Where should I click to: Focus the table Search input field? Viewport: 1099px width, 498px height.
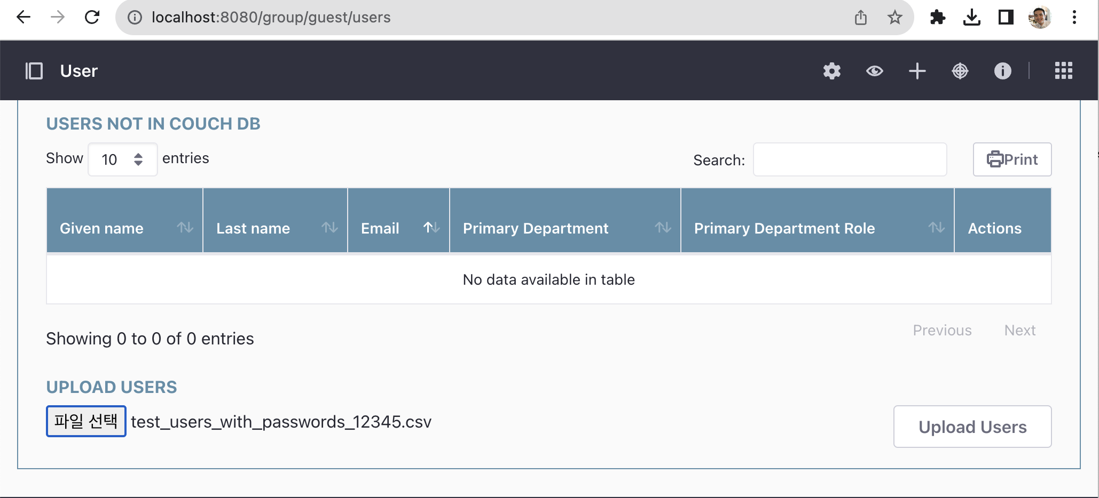849,159
